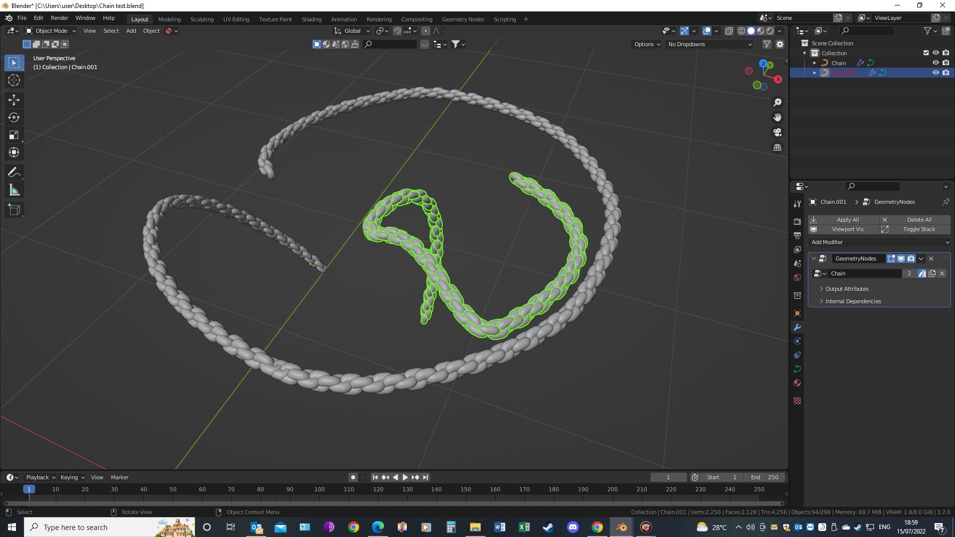Open the Render properties tab
955x537 pixels.
coord(797,221)
